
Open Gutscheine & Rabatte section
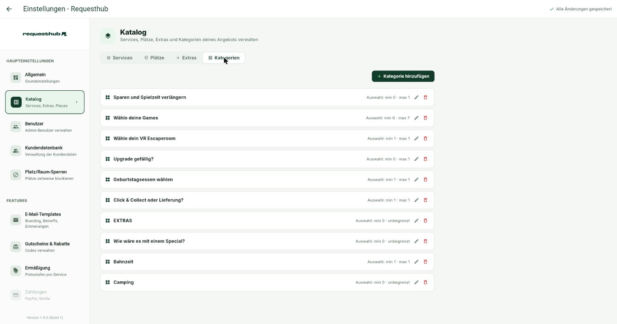pos(45,247)
